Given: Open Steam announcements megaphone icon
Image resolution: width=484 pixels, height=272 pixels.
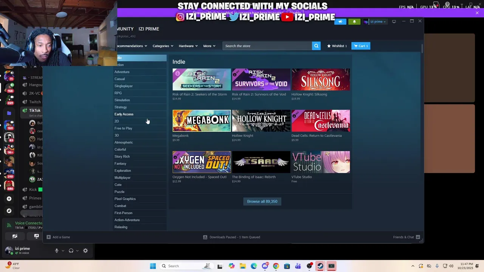Looking at the screenshot, I should point(340,22).
